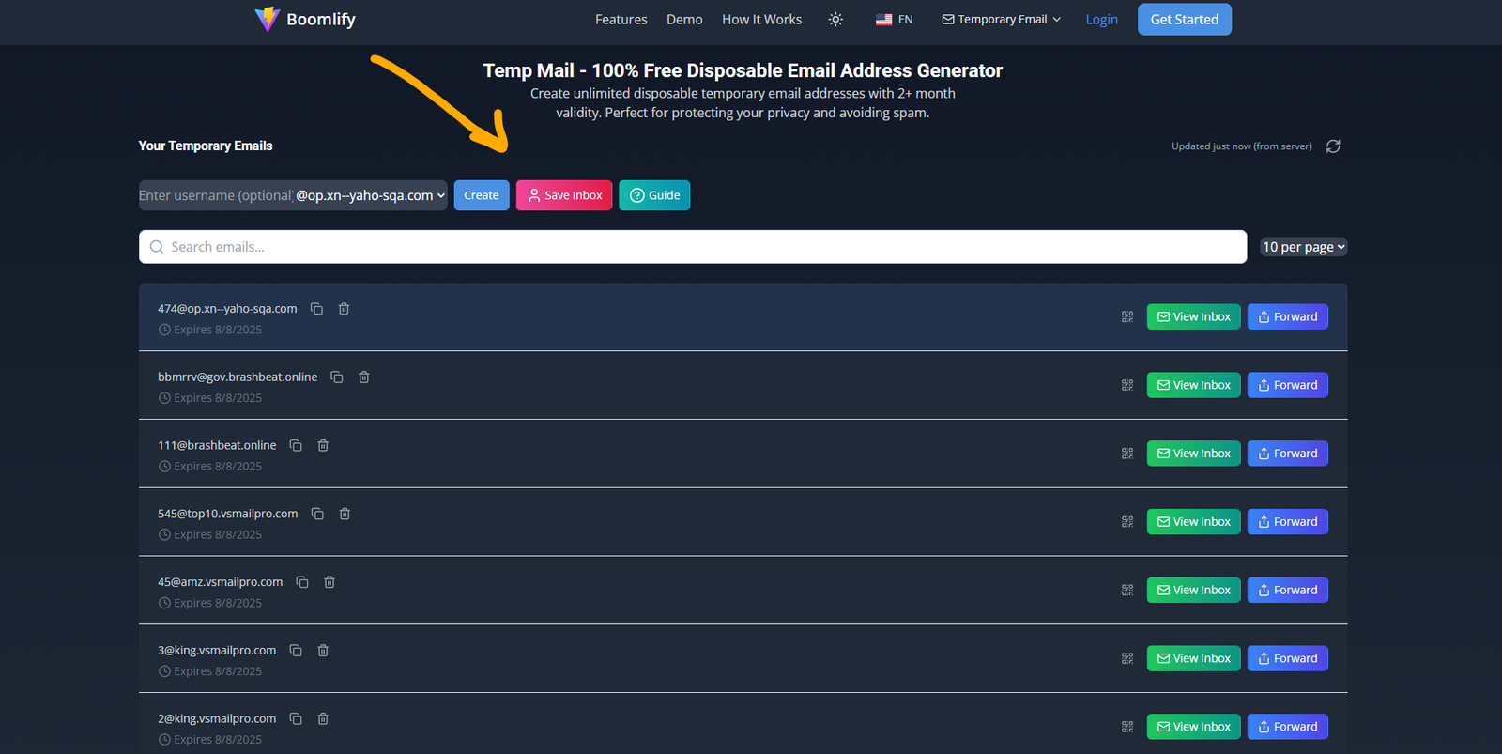This screenshot has width=1502, height=754.
Task: Delete the bbmrrv@gov.brashbeat.online email
Action: point(364,377)
